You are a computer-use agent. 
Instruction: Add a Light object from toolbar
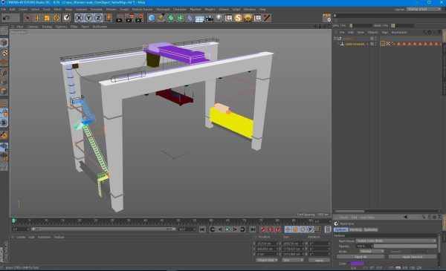[219, 18]
